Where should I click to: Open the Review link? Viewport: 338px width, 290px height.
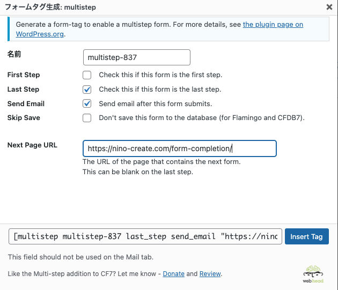(210, 273)
